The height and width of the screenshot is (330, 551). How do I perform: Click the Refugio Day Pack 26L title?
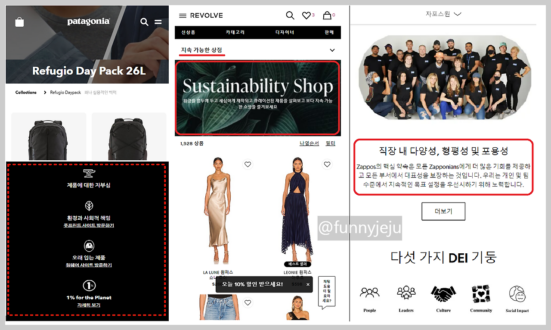coord(89,71)
